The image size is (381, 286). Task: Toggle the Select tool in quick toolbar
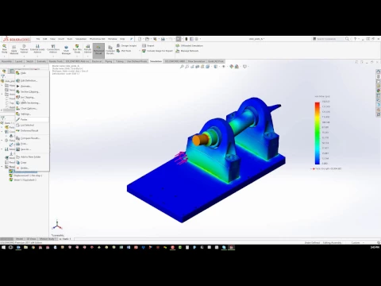[x=179, y=39]
